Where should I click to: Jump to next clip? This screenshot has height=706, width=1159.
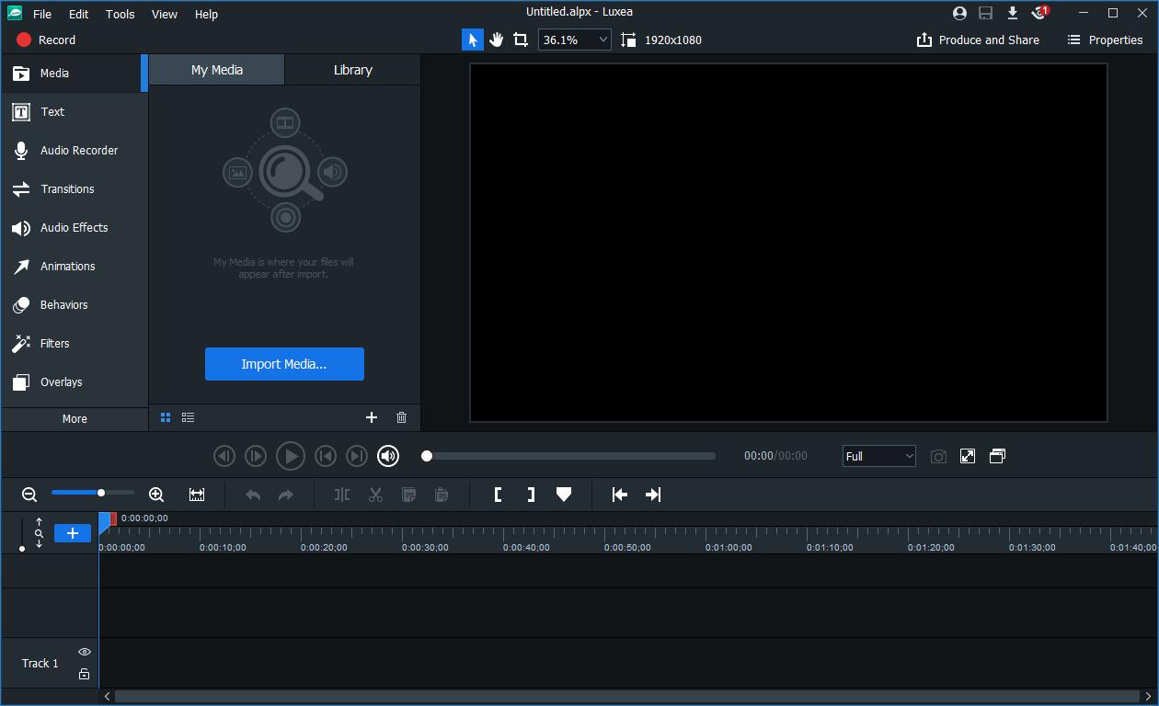tap(357, 456)
